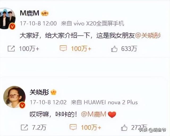Open comment icon under 关晓彤's post
This screenshot has height=136, width=170.
[x=73, y=127]
